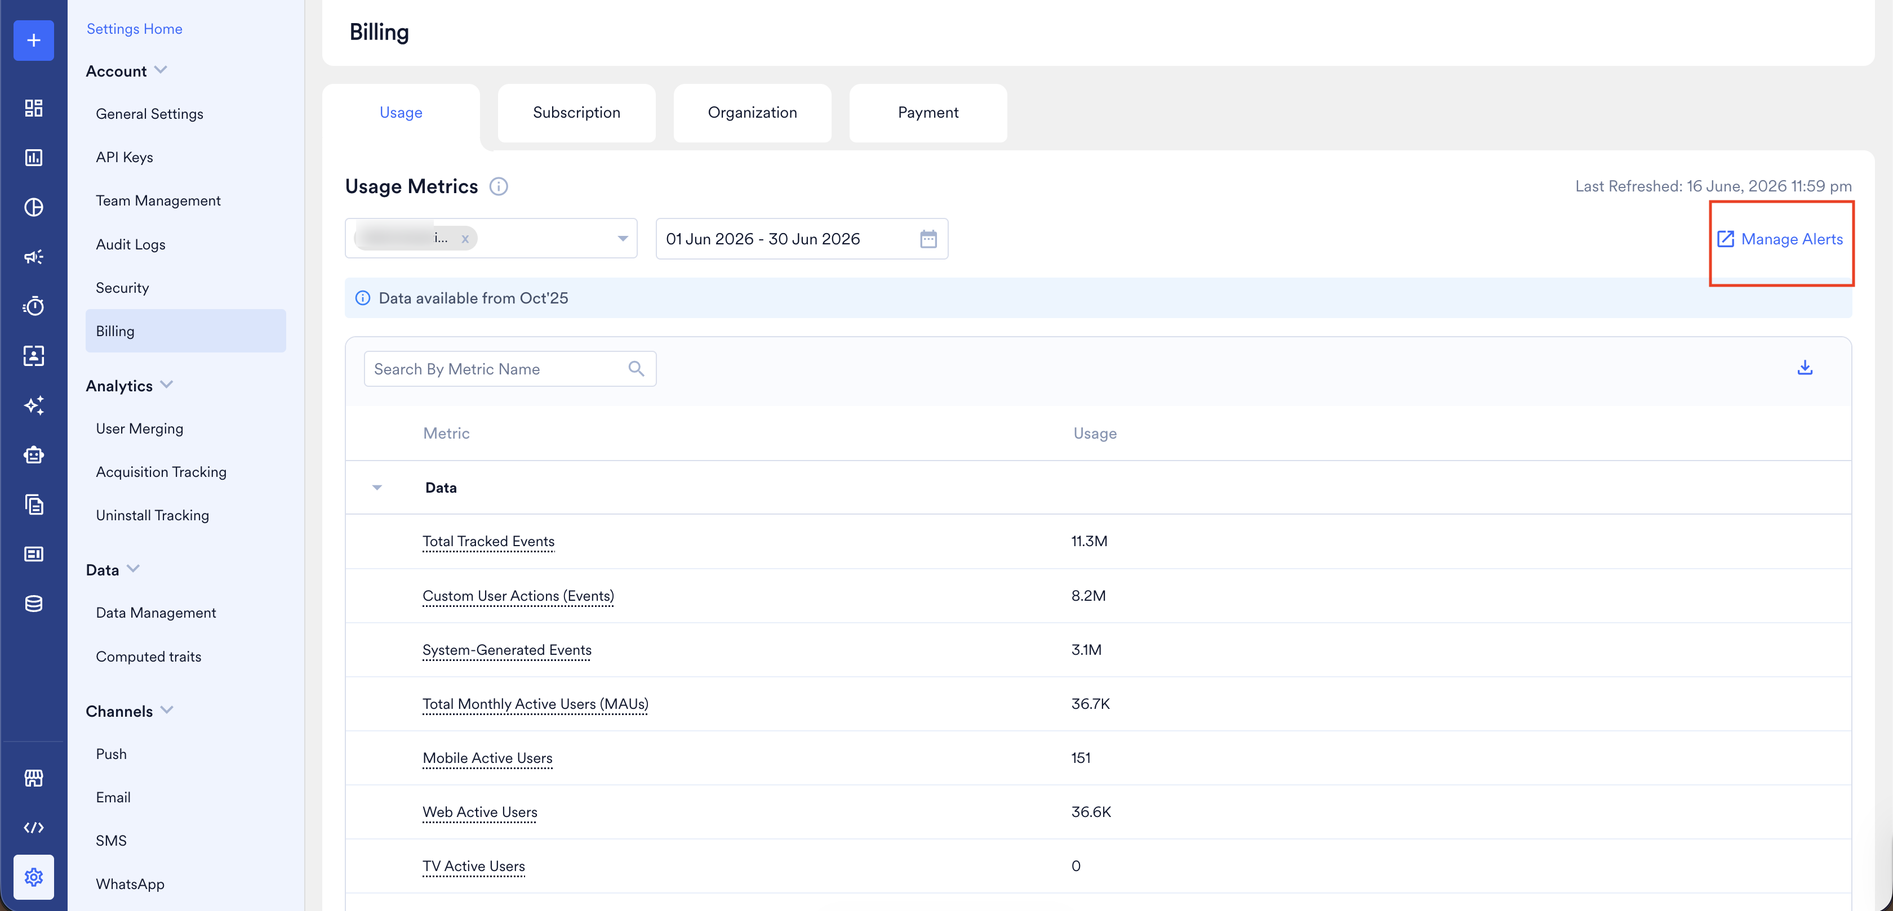This screenshot has width=1893, height=911.
Task: Click the Total Tracked Events metric
Action: [x=488, y=542]
